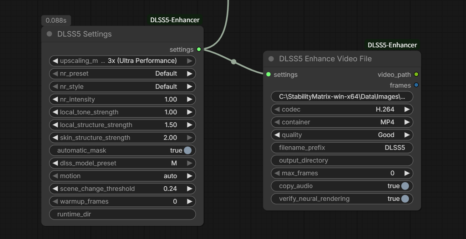466x239 pixels.
Task: Open the quality Good dropdown
Action: [x=342, y=135]
